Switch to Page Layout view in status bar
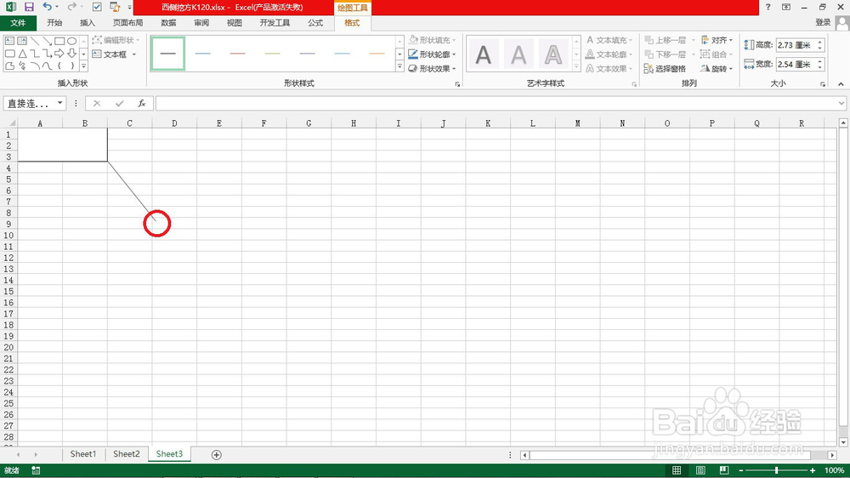This screenshot has height=478, width=850. point(700,470)
